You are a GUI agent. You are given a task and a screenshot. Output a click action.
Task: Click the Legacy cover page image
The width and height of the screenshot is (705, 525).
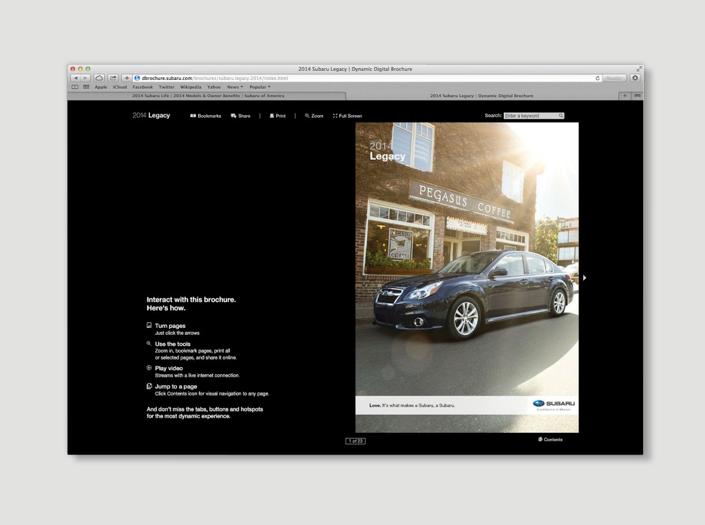point(467,278)
